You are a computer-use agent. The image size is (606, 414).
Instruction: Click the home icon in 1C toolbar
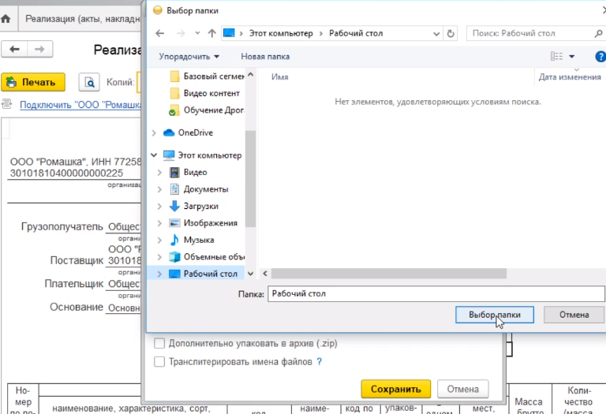[x=6, y=17]
